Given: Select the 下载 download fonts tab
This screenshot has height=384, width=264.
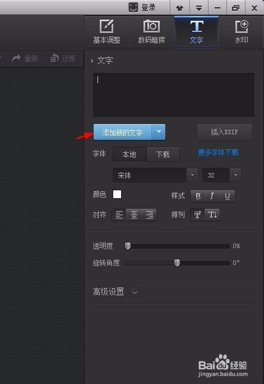Looking at the screenshot, I should pos(163,154).
